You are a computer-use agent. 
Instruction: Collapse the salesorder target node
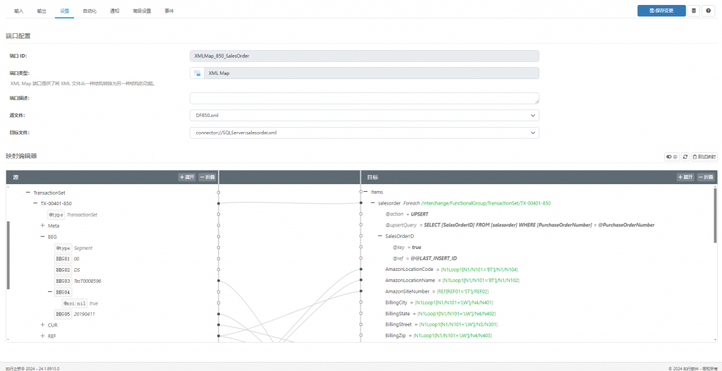(x=372, y=203)
